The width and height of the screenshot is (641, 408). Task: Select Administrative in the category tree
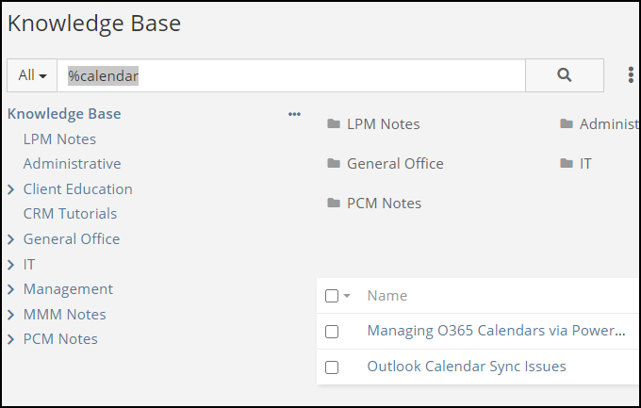click(72, 164)
